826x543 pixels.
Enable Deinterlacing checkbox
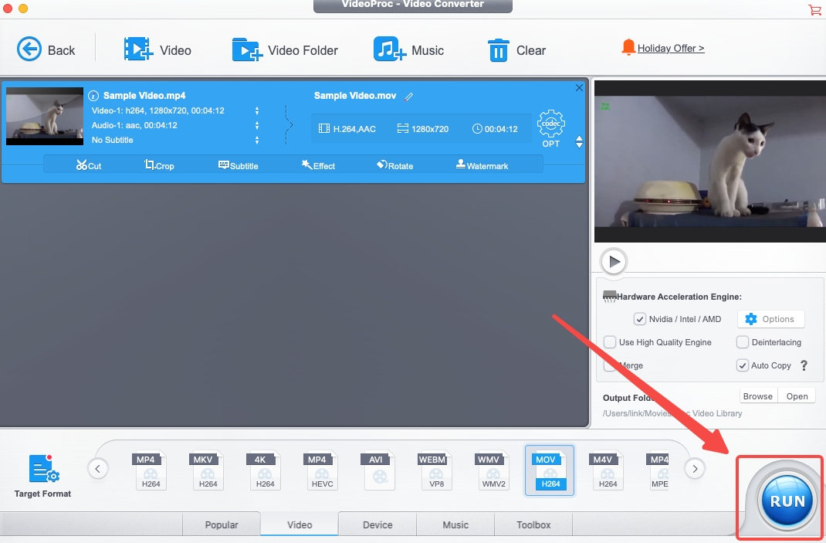coord(742,342)
